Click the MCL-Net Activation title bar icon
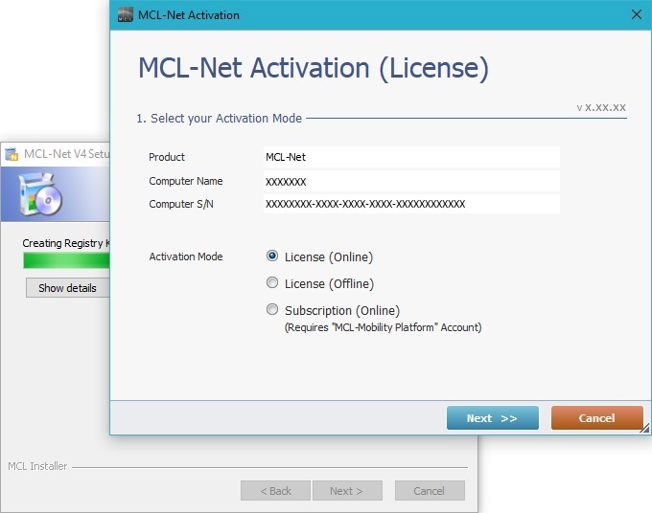 click(x=125, y=15)
